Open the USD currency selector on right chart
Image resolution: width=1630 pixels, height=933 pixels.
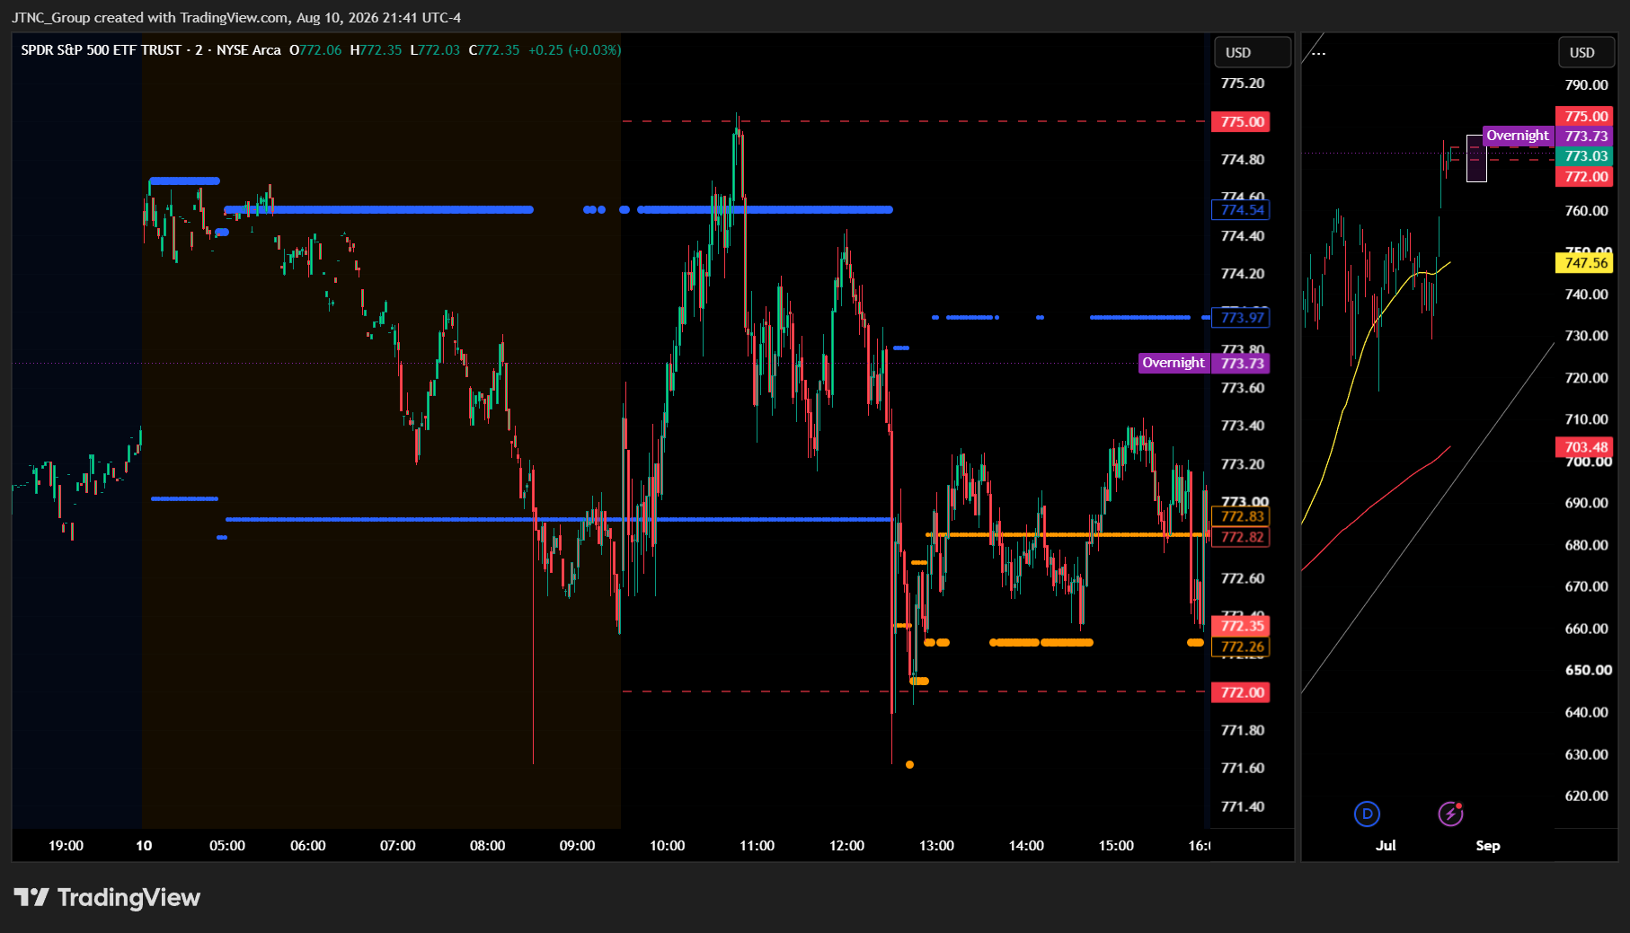point(1586,52)
